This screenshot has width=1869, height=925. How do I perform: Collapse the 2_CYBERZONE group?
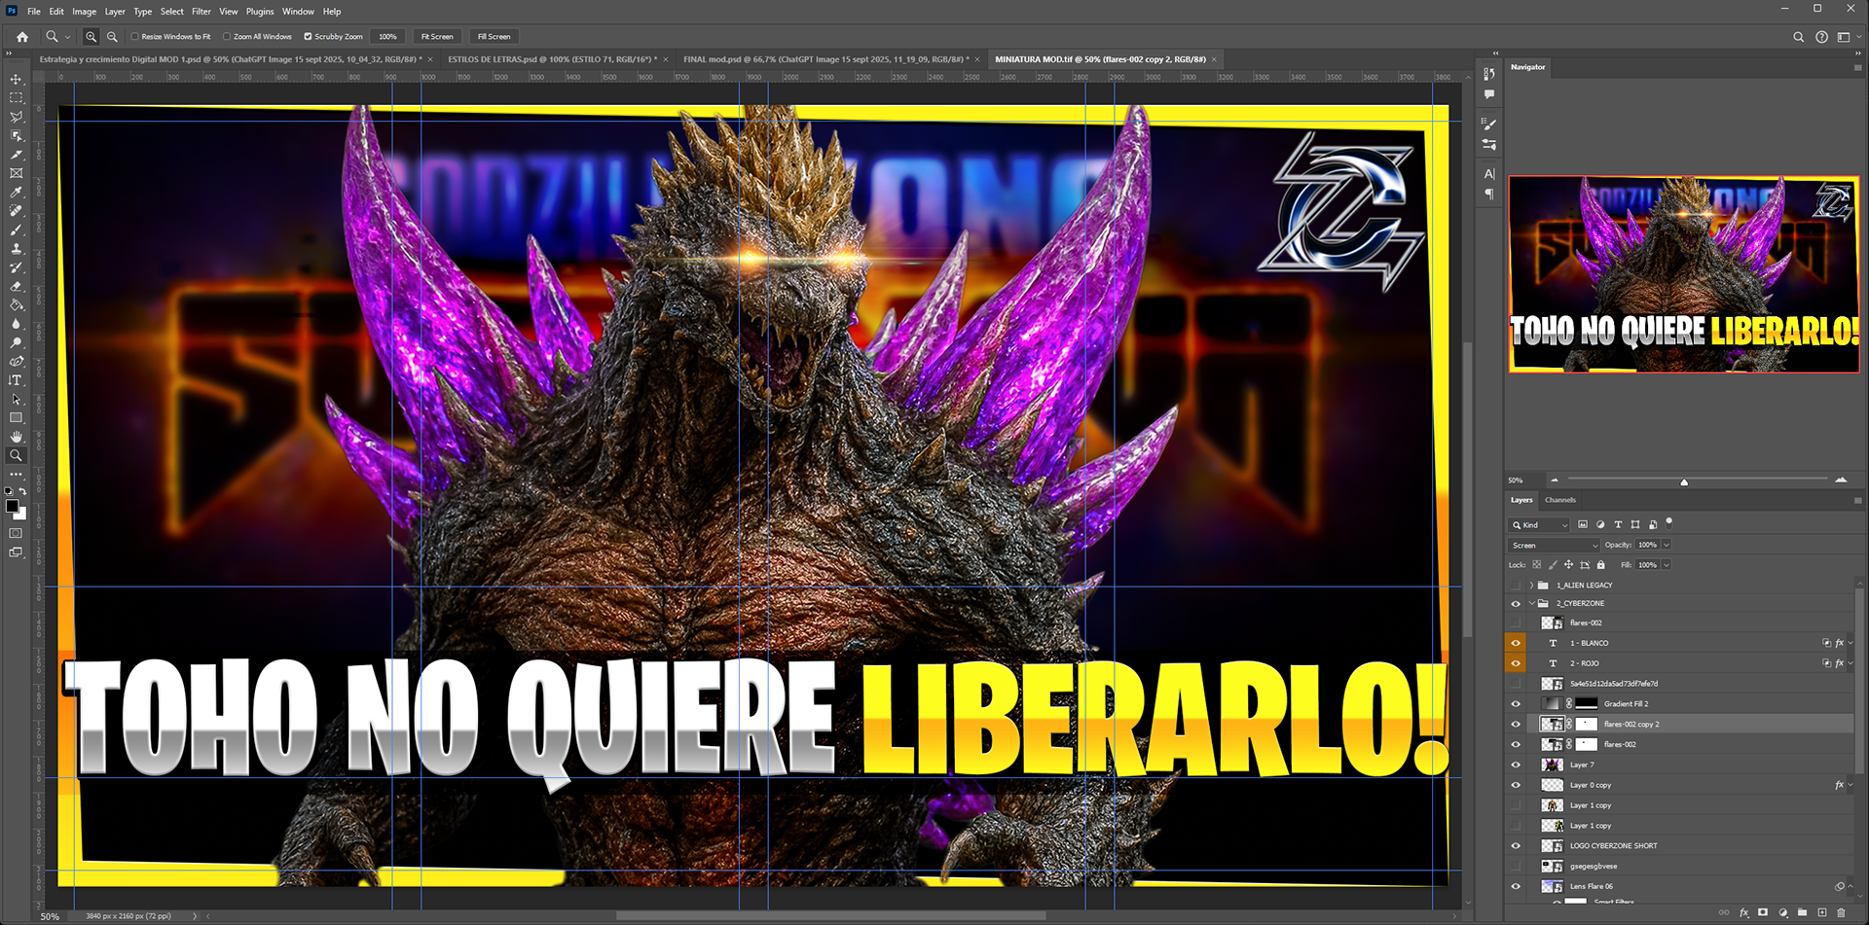coord(1531,604)
